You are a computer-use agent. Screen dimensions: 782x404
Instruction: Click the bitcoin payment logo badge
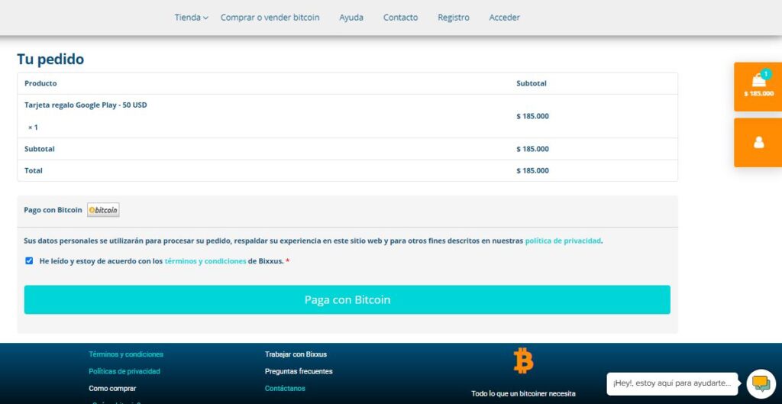click(103, 210)
